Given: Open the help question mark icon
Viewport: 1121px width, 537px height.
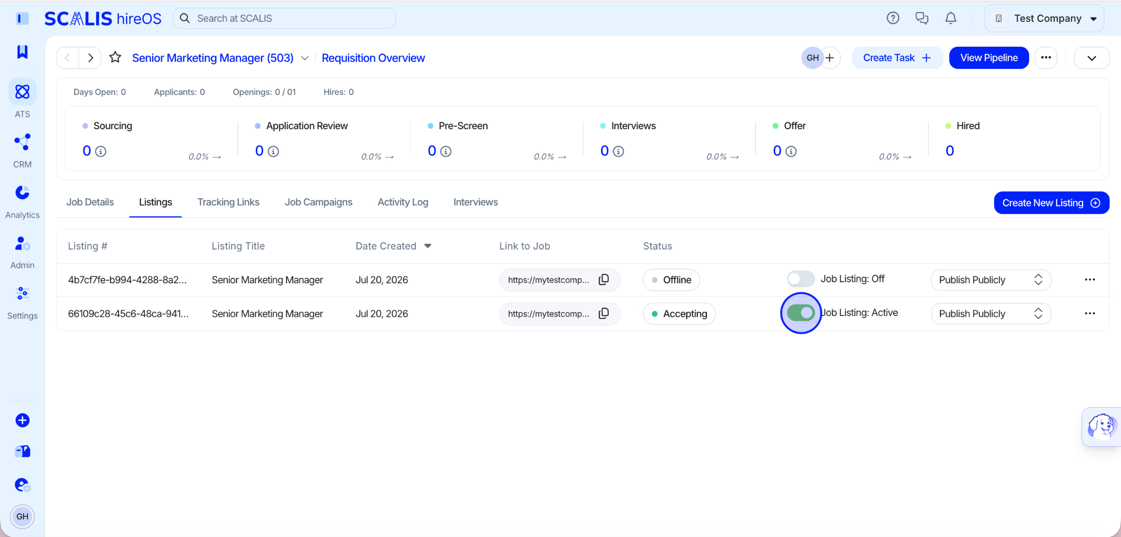Looking at the screenshot, I should pos(893,18).
